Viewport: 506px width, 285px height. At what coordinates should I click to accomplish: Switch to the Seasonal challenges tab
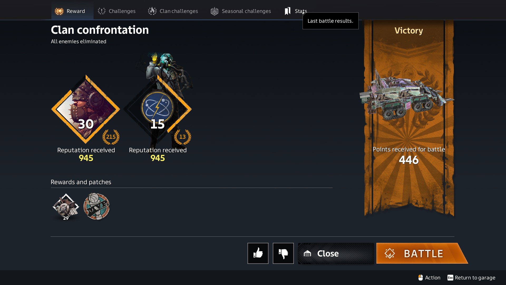click(x=241, y=11)
